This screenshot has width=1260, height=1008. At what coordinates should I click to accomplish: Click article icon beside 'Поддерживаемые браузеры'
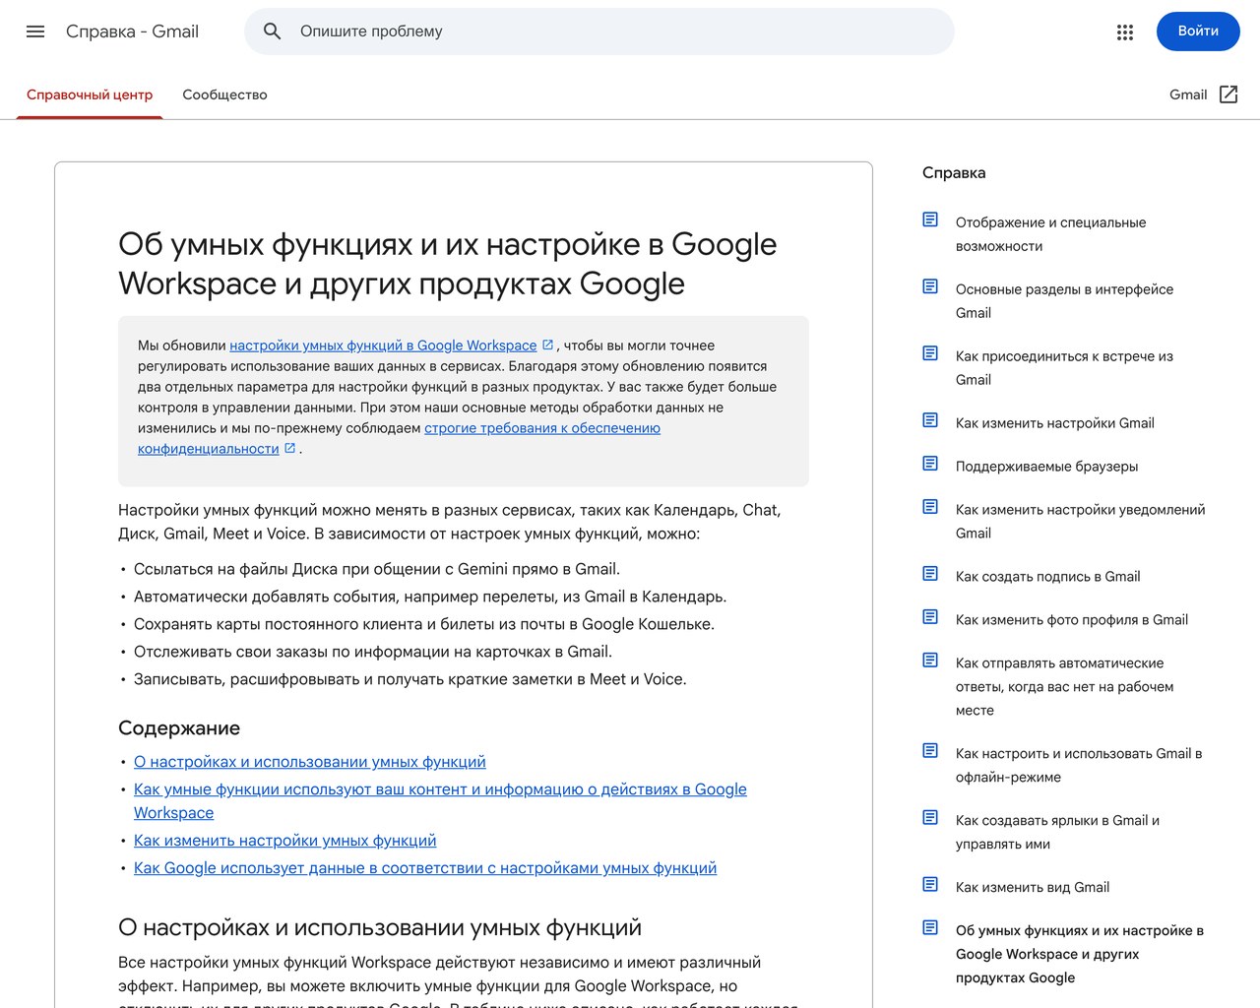pos(930,464)
